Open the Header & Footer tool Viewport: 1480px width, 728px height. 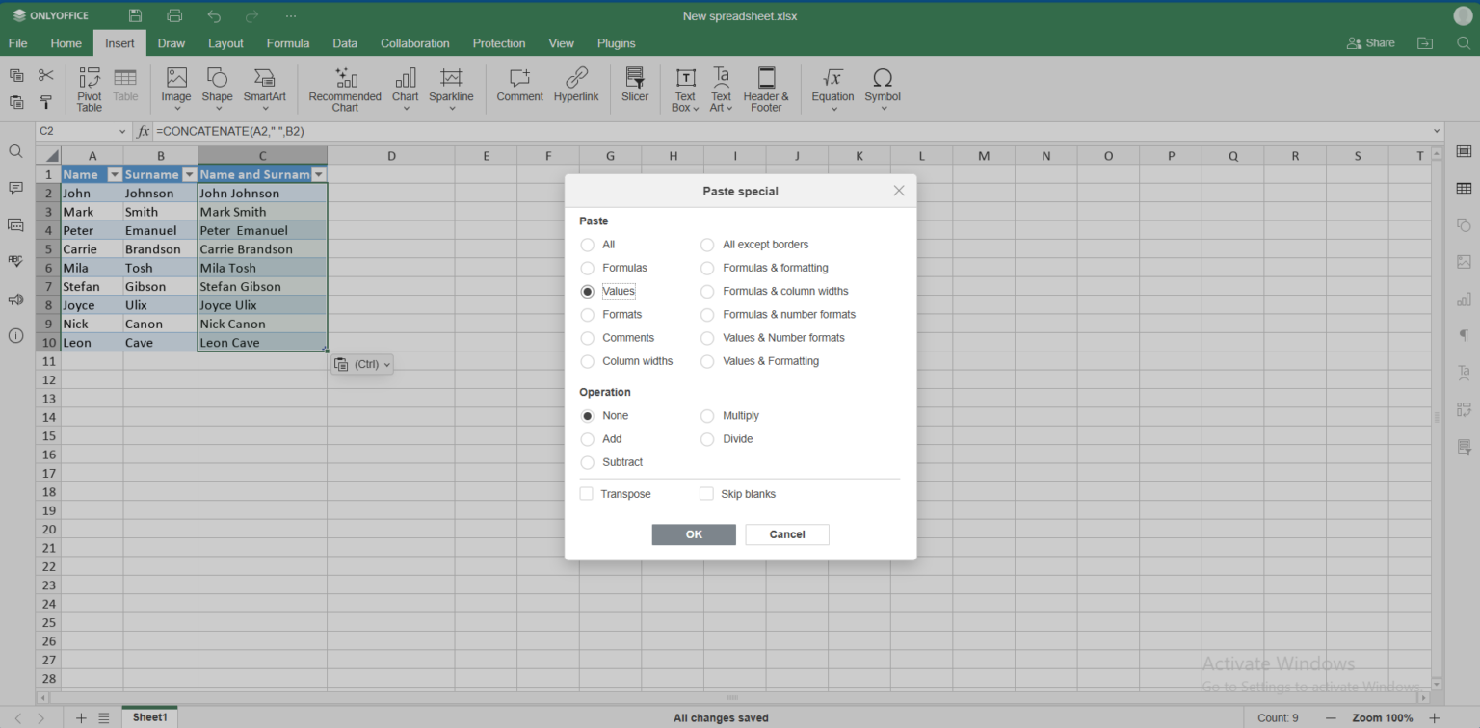[x=766, y=90]
